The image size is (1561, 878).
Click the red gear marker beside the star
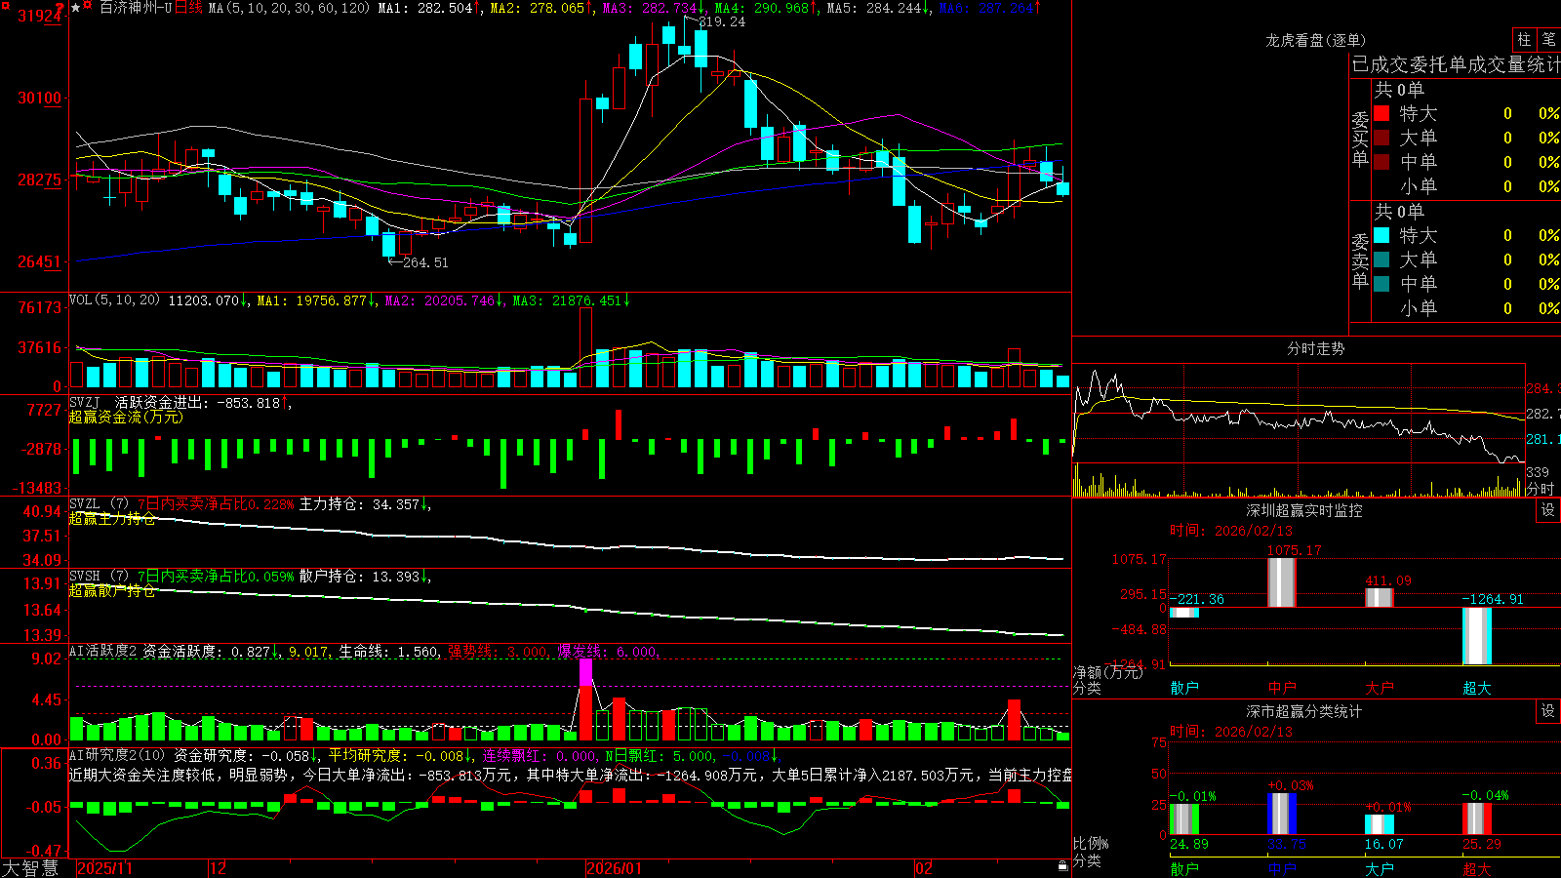[87, 6]
